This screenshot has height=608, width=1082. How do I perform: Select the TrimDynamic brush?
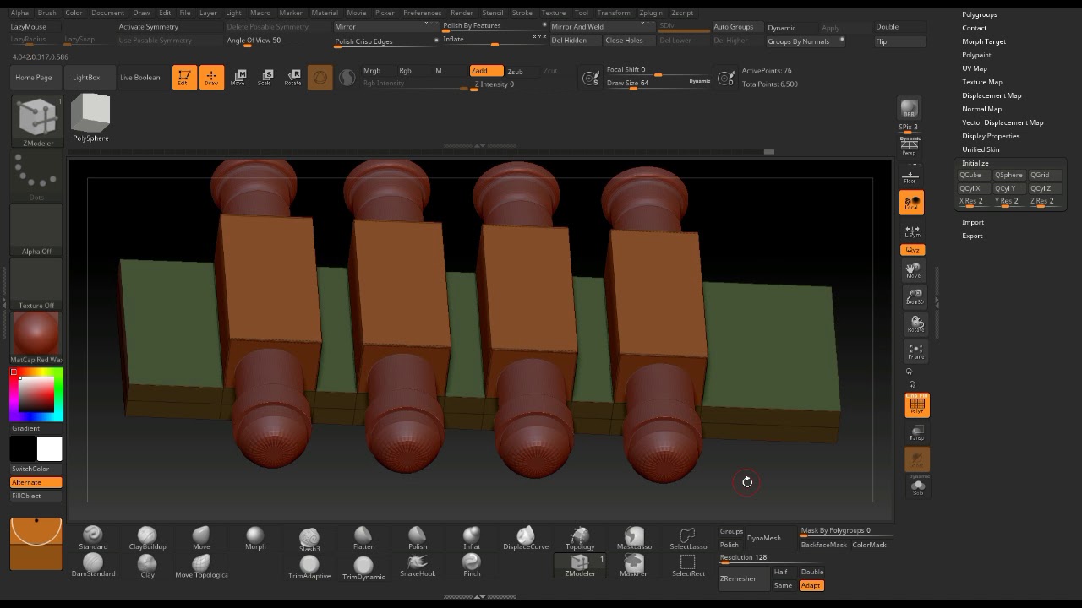click(363, 567)
